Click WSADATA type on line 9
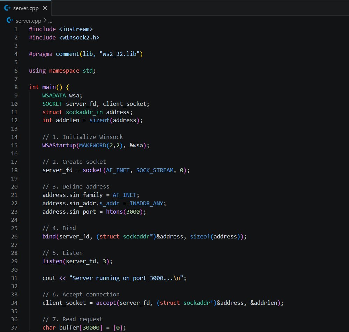This screenshot has height=332, width=349. pyautogui.click(x=54, y=96)
